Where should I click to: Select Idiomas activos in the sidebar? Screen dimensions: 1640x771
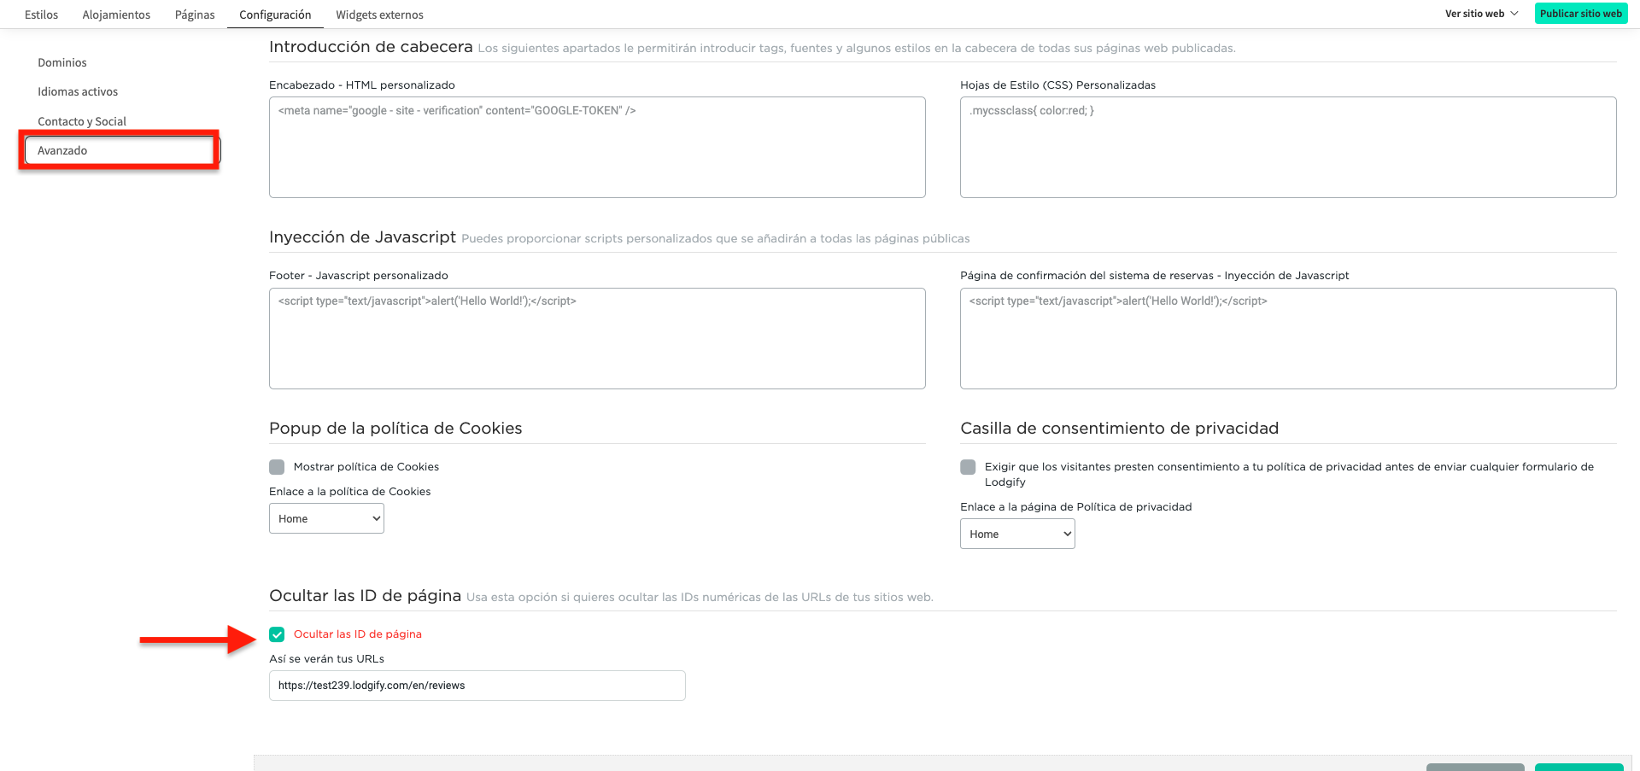click(78, 91)
